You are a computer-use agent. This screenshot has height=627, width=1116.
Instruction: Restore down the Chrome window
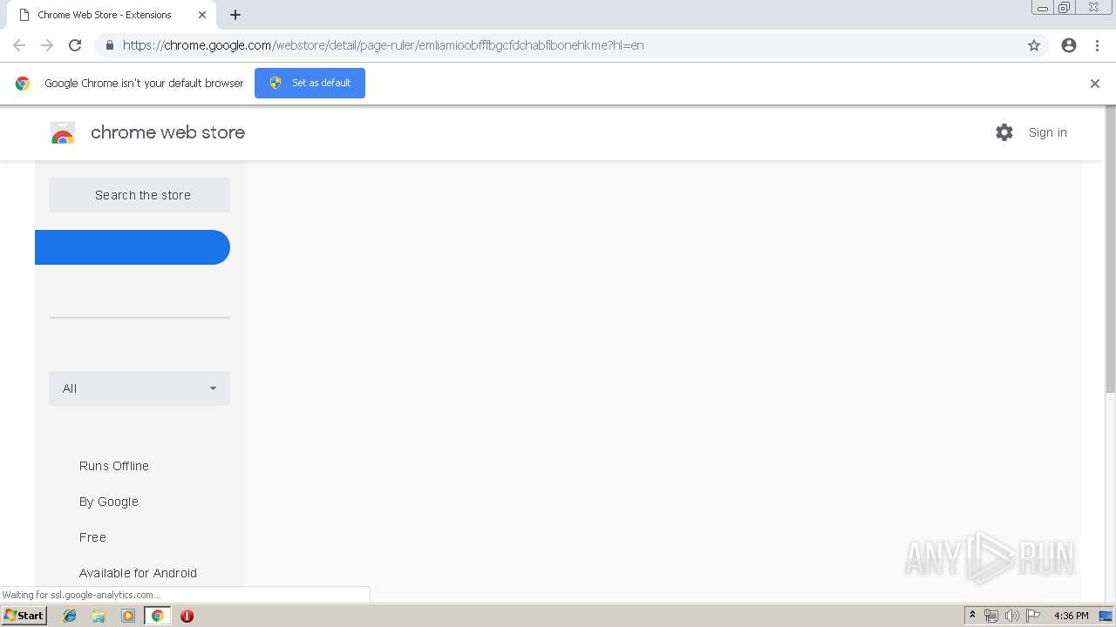coord(1065,8)
